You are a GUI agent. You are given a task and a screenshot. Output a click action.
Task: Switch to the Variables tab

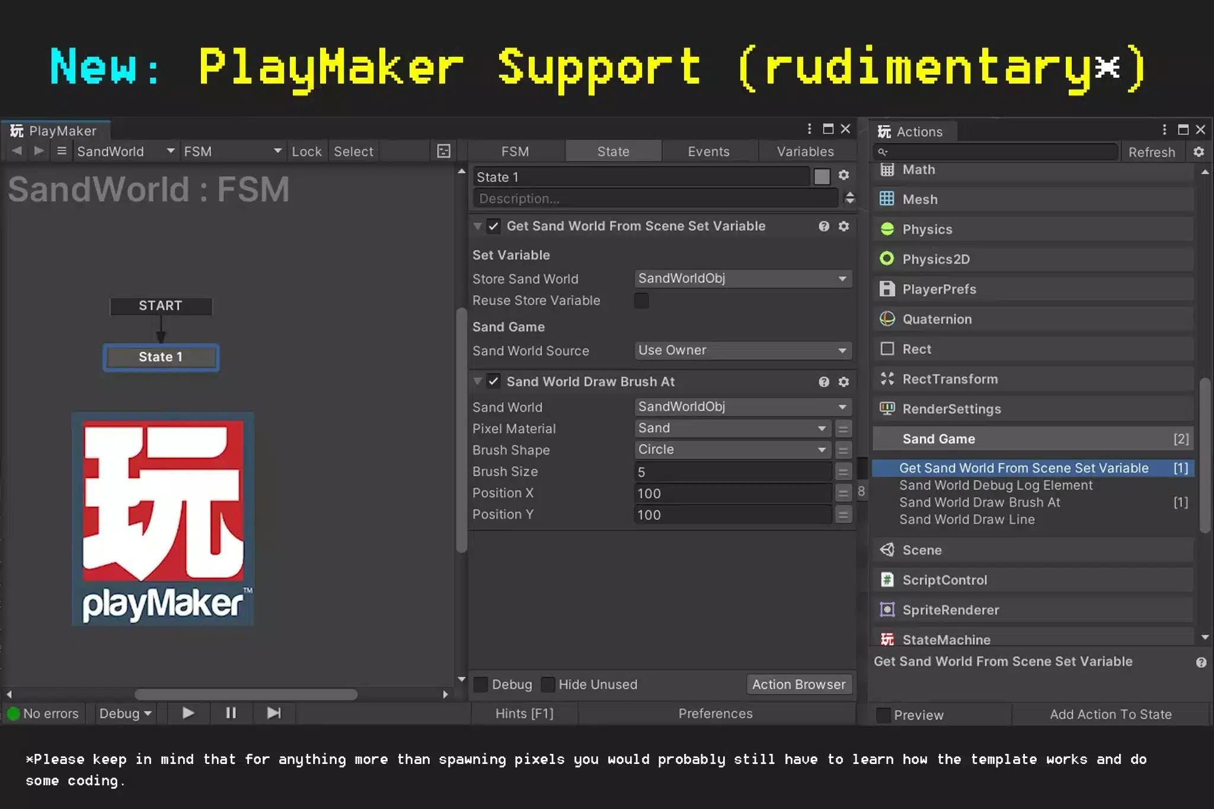tap(806, 152)
